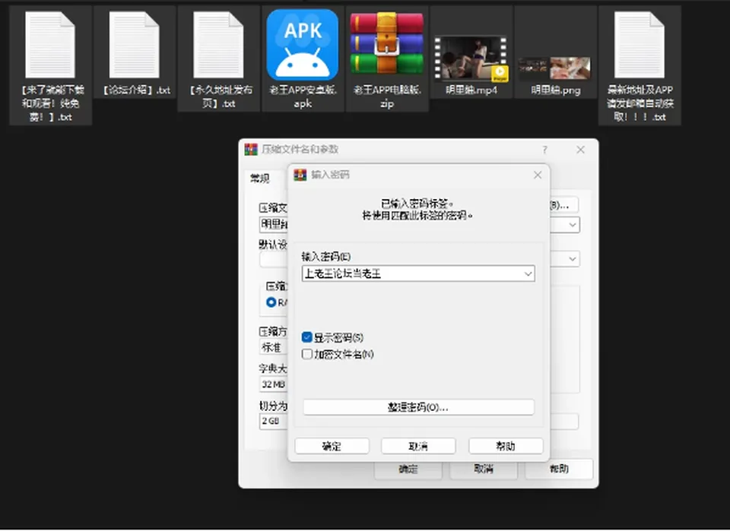This screenshot has width=730, height=531.
Task: Click the 整理密码(O)... button
Action: coord(418,407)
